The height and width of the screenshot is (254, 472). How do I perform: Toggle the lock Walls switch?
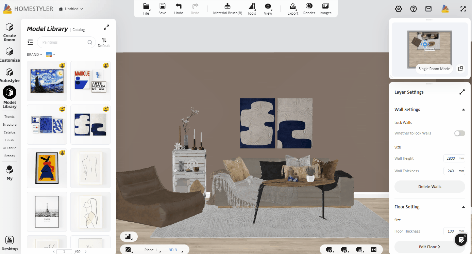click(x=459, y=133)
